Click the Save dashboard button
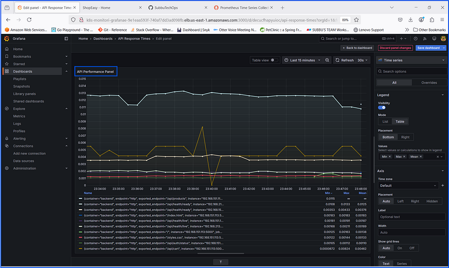 tap(429, 48)
